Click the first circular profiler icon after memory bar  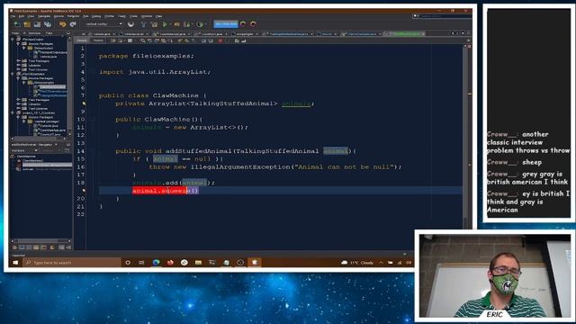(243, 24)
